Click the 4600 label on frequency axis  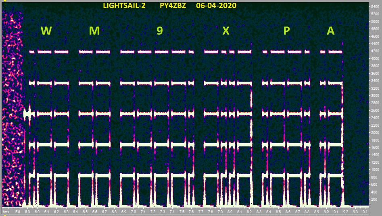[x=375, y=37]
